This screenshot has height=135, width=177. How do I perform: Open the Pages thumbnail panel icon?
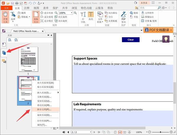[4, 53]
